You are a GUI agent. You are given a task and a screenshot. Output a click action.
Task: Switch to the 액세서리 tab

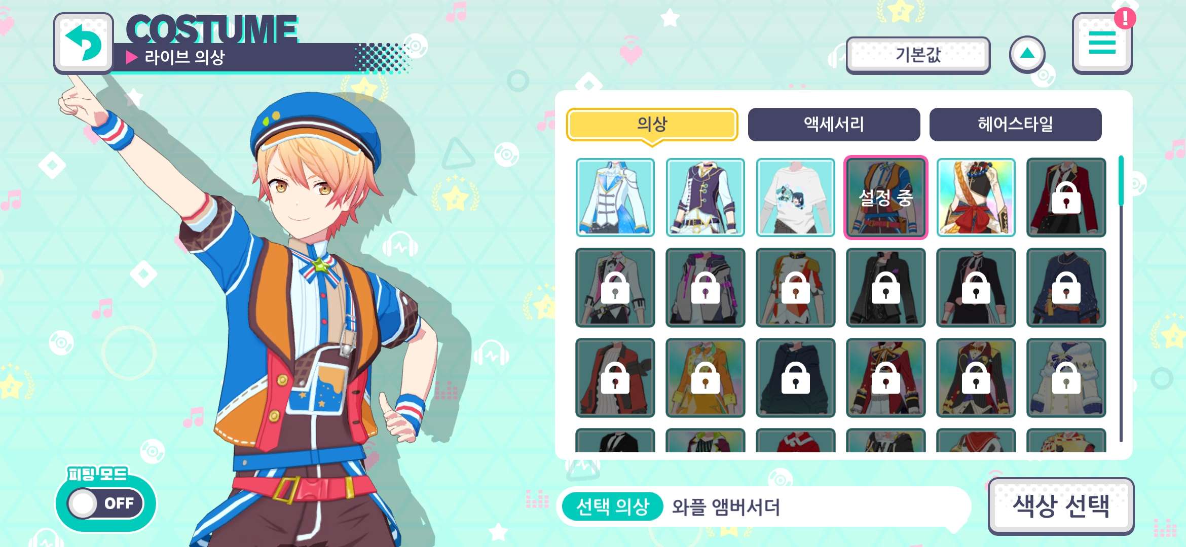(834, 124)
